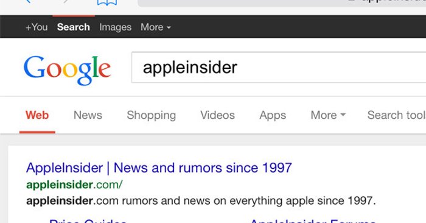Show the Videos results tab
The height and width of the screenshot is (223, 426).
217,115
